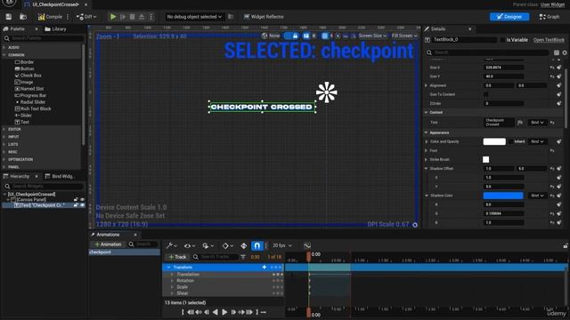Open the compile options menu
Image resolution: width=570 pixels, height=320 pixels.
pos(68,17)
